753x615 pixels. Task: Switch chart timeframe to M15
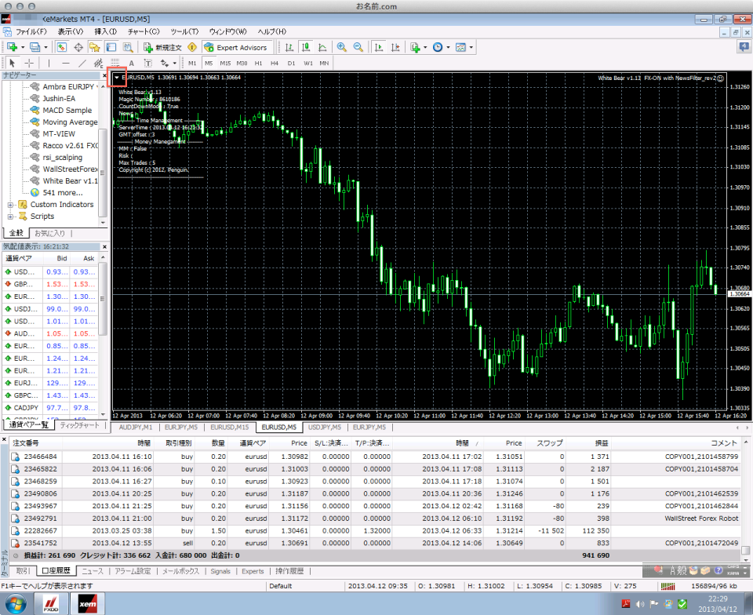(x=225, y=63)
